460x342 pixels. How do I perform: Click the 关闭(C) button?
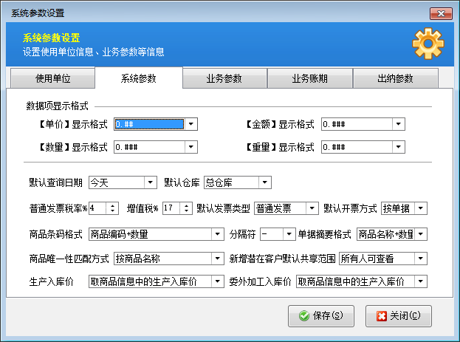click(x=399, y=315)
